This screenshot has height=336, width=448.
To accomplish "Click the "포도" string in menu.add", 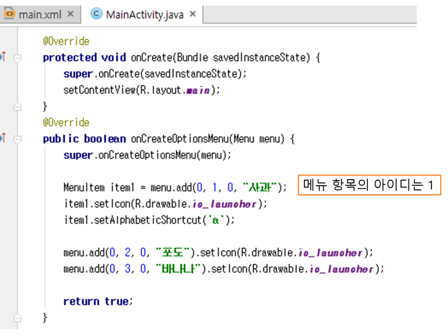I will 174,252.
